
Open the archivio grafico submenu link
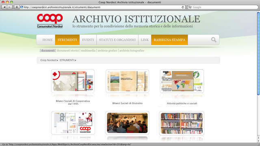[107, 50]
